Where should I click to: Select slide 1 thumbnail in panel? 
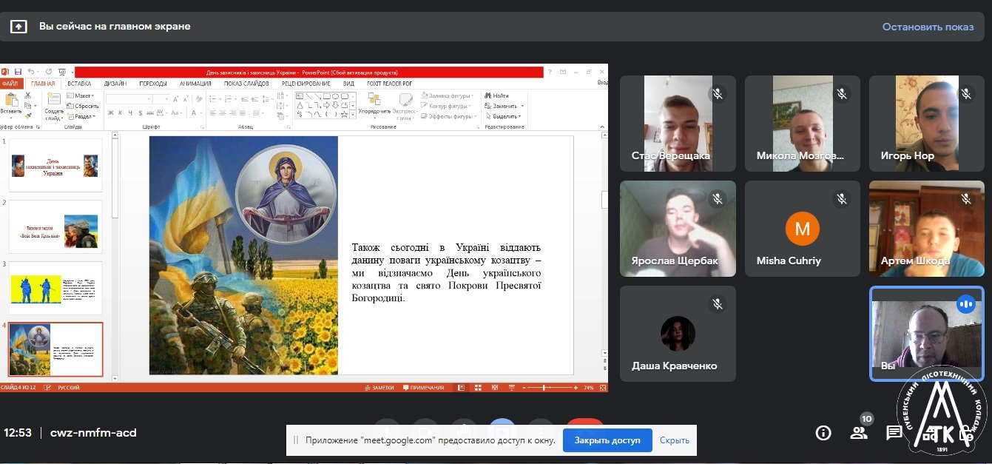[x=55, y=165]
